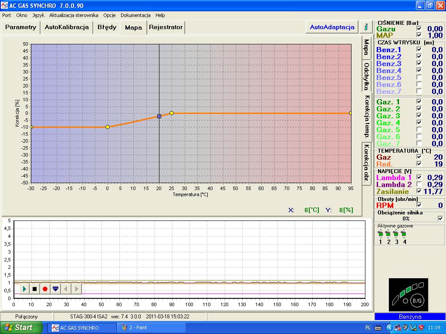Select the yellow curve point at 0°C

pos(108,127)
